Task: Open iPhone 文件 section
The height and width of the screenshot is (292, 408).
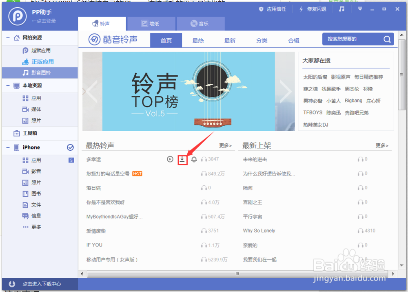Action: 40,205
